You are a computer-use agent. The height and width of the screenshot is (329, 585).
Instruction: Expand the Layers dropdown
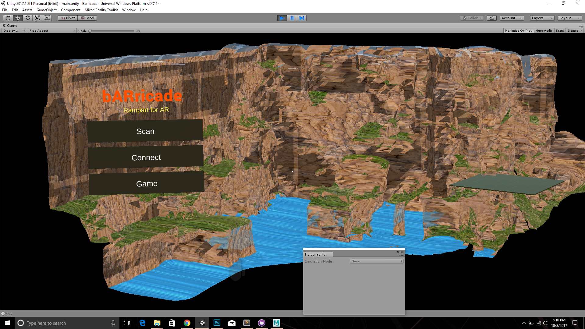point(542,18)
